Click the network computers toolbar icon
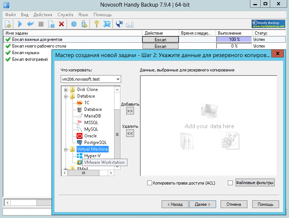The image size is (289, 218). tap(130, 25)
